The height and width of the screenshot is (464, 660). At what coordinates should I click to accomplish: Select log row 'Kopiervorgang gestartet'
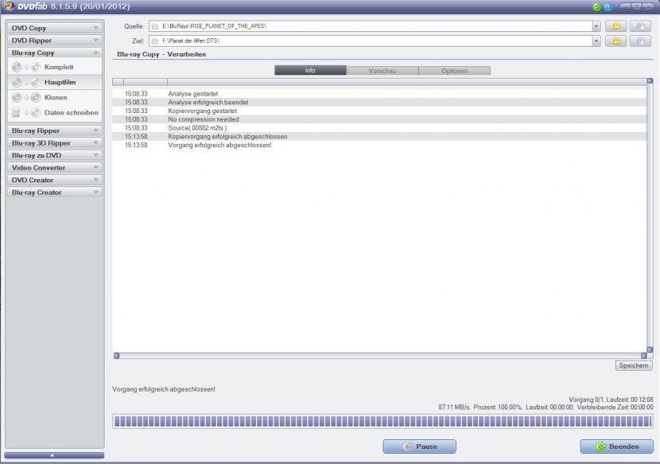pyautogui.click(x=379, y=111)
